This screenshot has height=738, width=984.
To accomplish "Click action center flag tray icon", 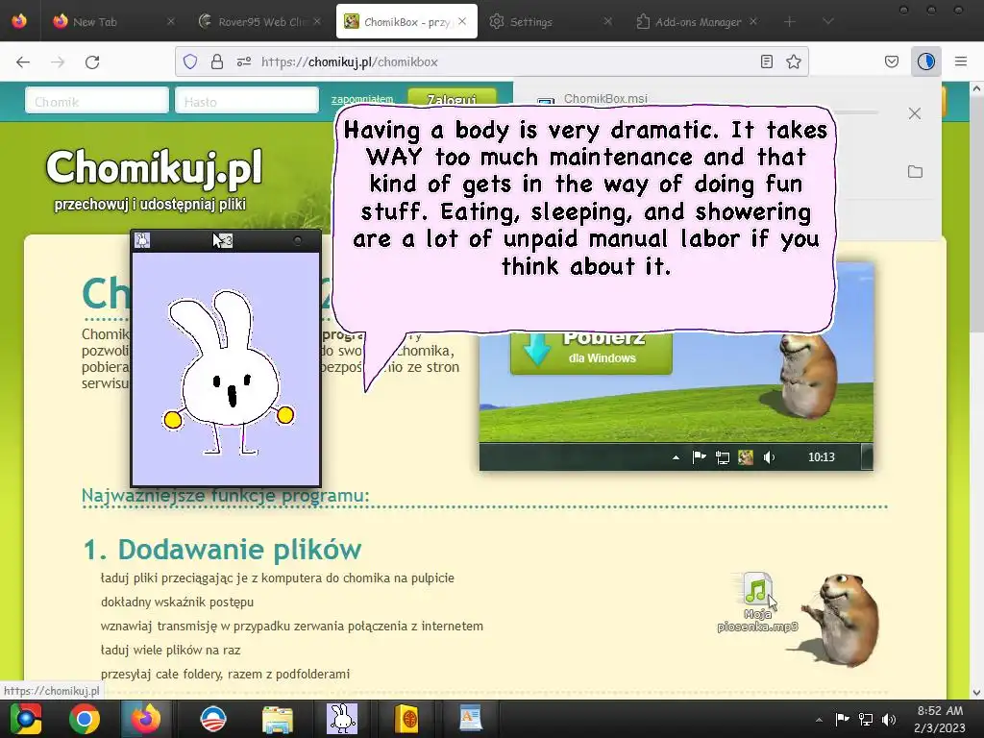I will click(842, 719).
